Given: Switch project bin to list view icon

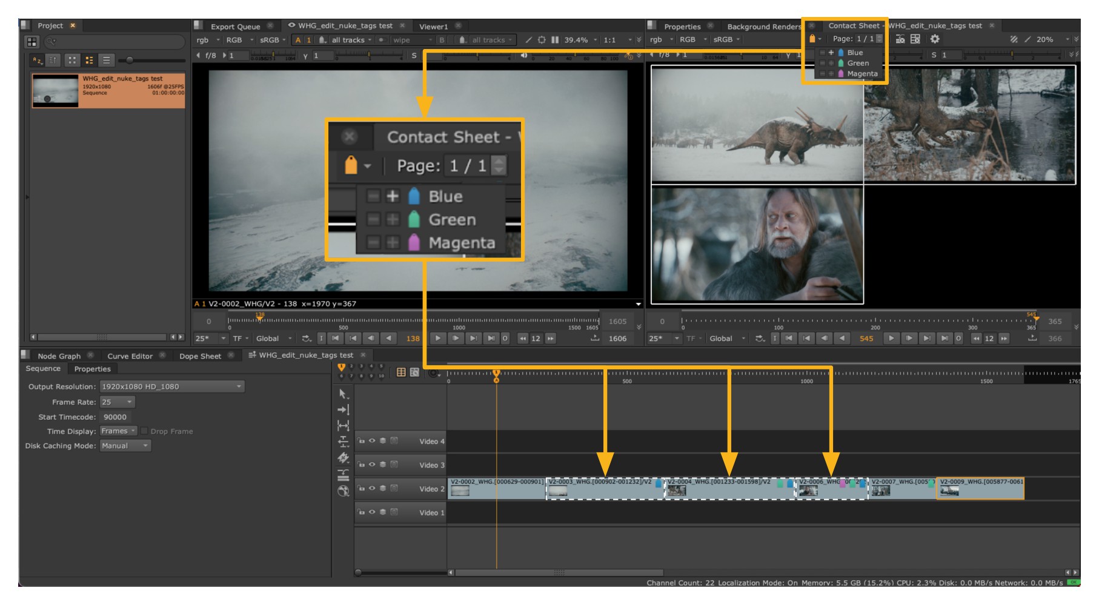Looking at the screenshot, I should click(107, 60).
